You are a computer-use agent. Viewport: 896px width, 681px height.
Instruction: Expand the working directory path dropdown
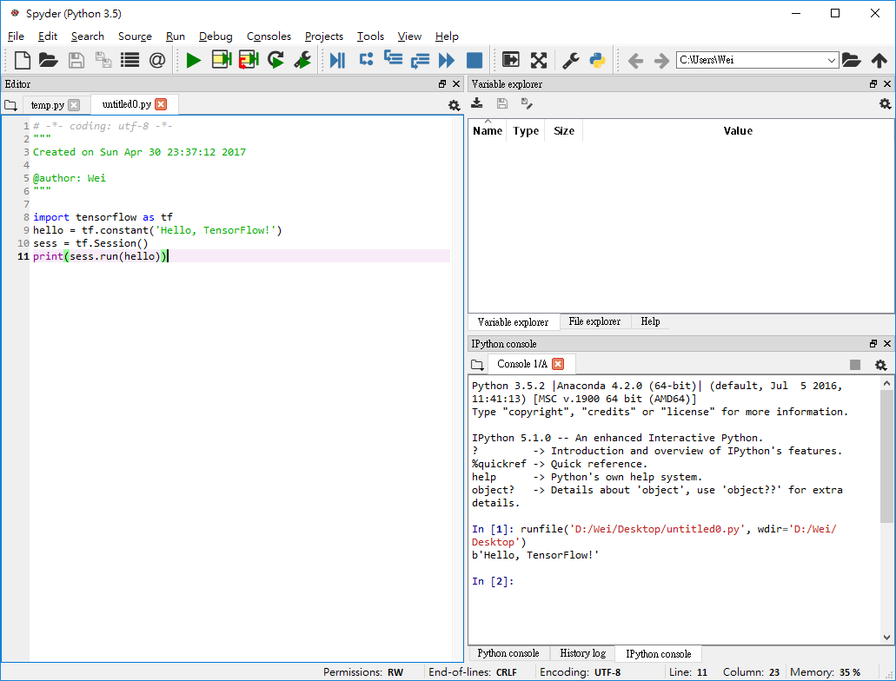click(832, 60)
